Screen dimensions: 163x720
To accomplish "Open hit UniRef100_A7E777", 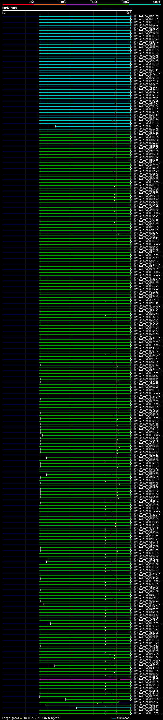I will (146, 233).
